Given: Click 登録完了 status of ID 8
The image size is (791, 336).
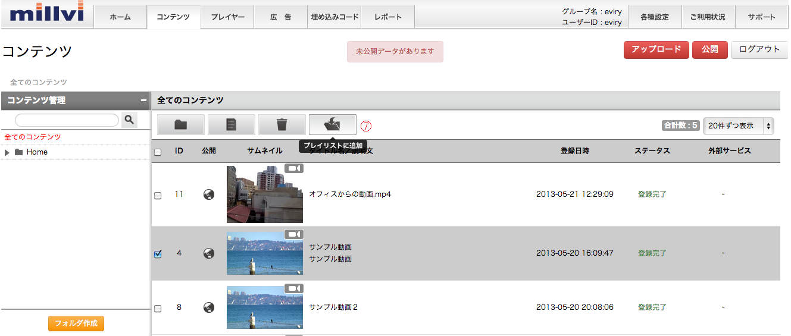Looking at the screenshot, I should (x=652, y=307).
